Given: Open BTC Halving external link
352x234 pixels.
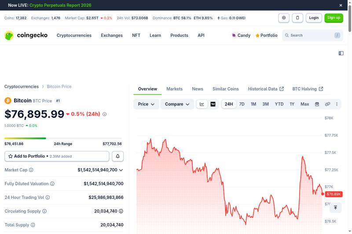Looking at the screenshot, I should coord(308,89).
